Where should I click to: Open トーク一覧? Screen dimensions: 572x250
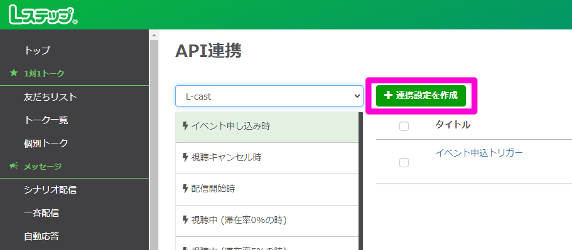(x=46, y=120)
